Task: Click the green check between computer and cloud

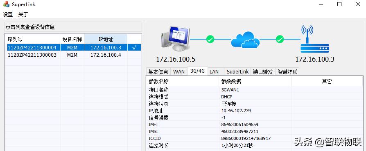Action: tap(210, 39)
